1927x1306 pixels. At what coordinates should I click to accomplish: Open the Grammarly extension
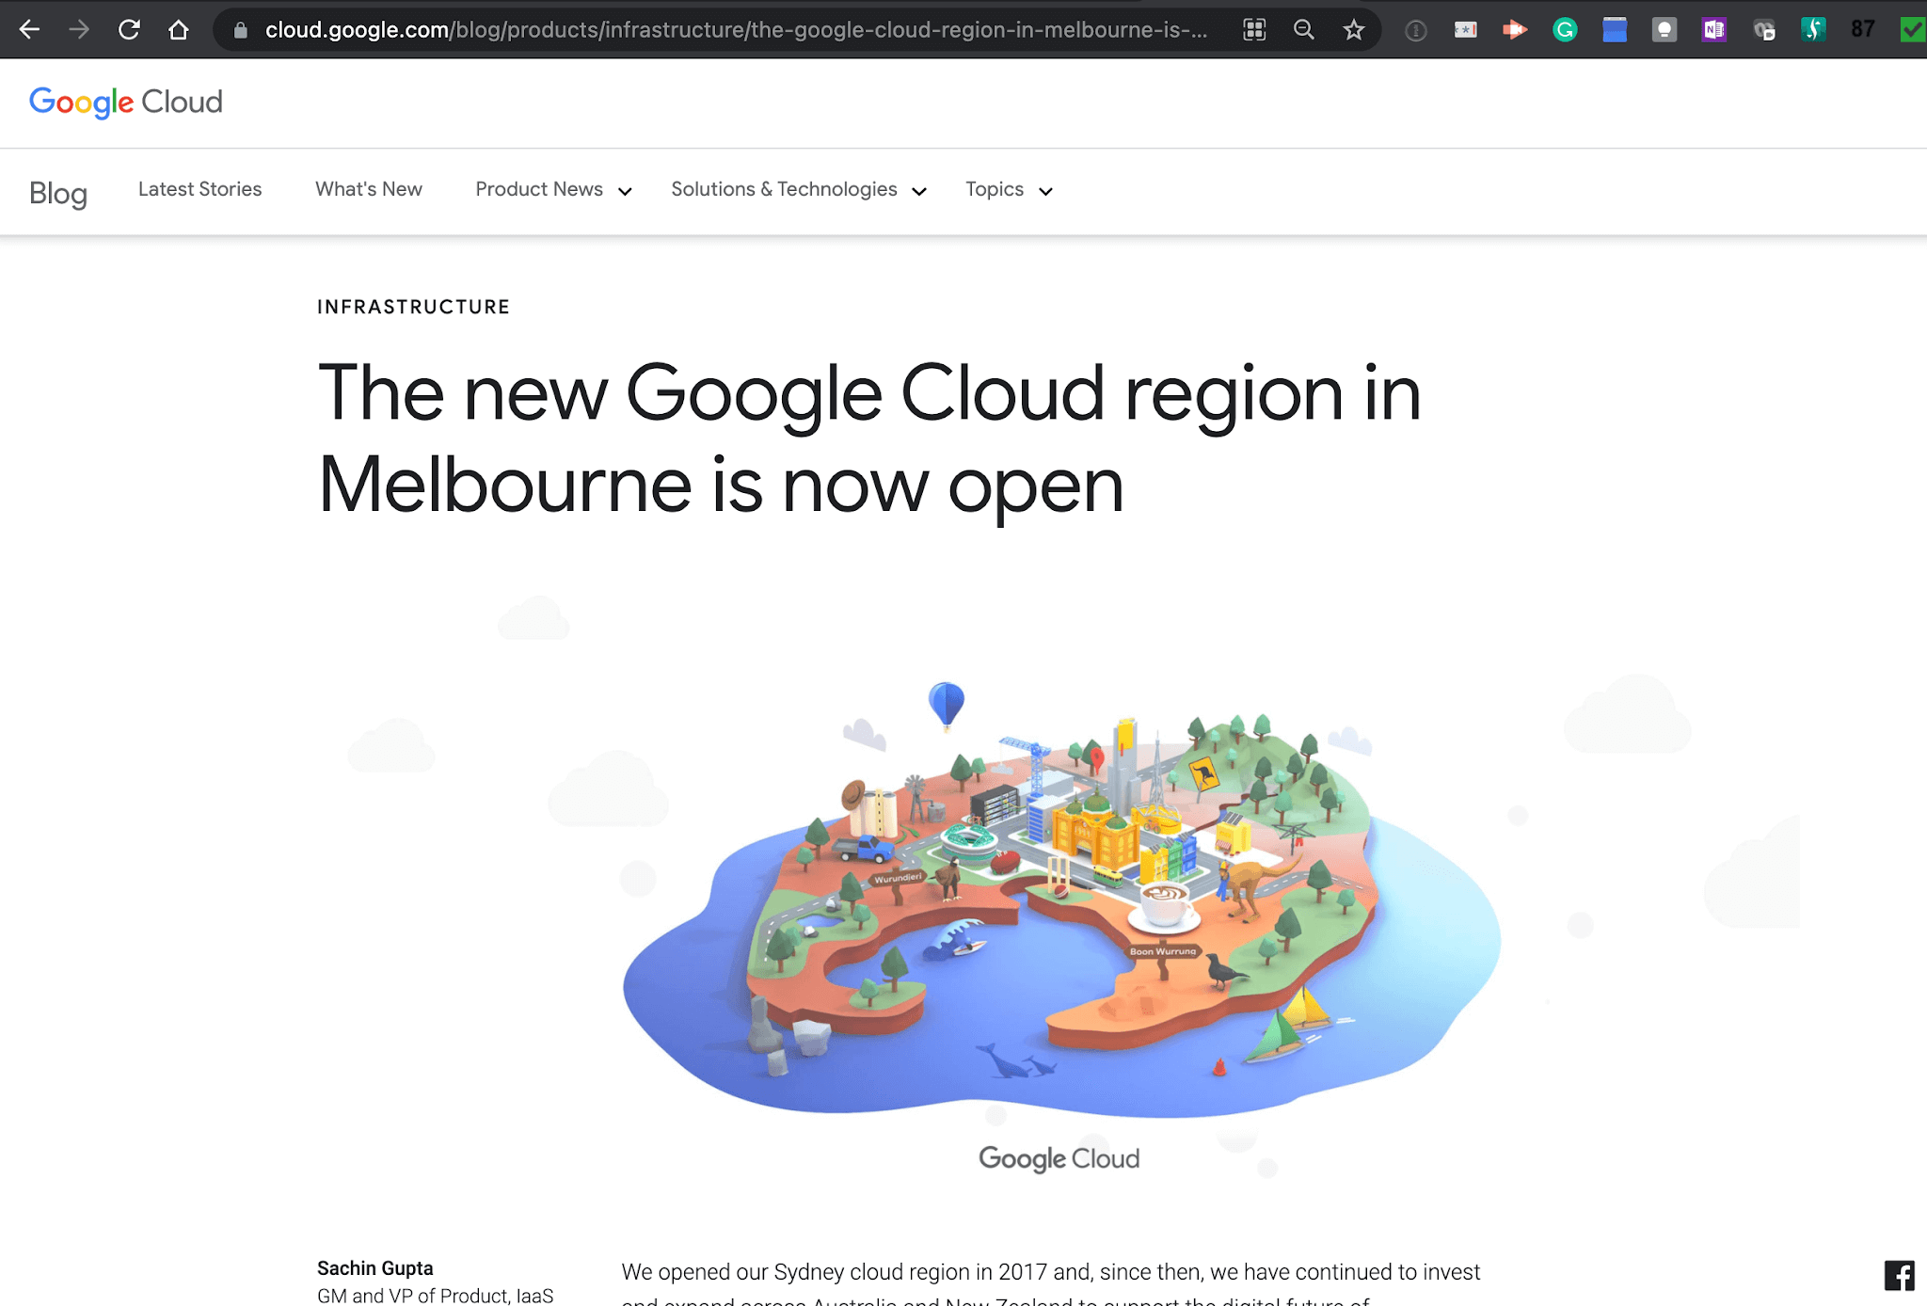pos(1565,29)
